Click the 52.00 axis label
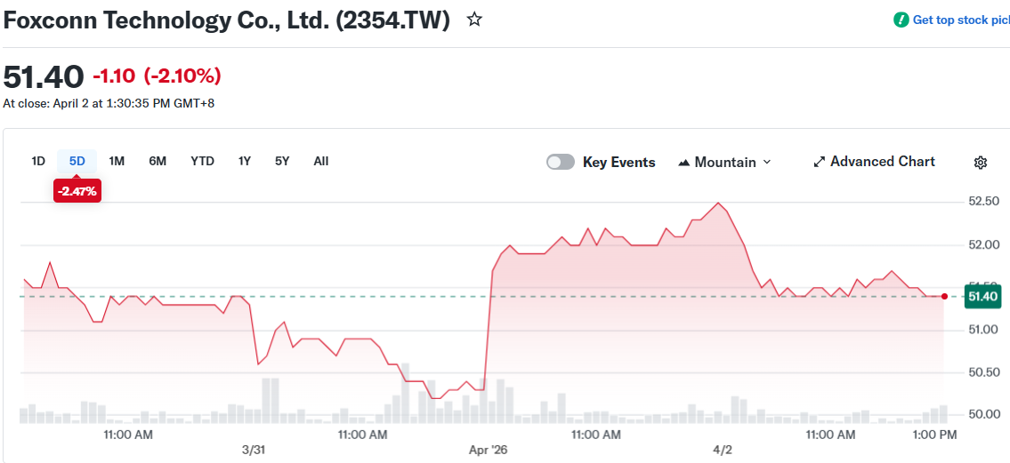Image resolution: width=1010 pixels, height=463 pixels. pyautogui.click(x=983, y=245)
